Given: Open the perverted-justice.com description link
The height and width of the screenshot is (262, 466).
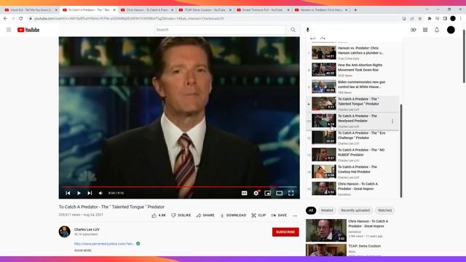Looking at the screenshot, I should 104,244.
